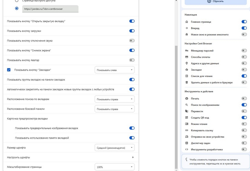This screenshot has width=250, height=171.
Task: Click the Инструменты разработчика code icon
Action: pos(187,149)
